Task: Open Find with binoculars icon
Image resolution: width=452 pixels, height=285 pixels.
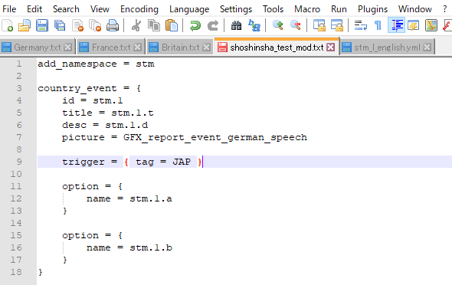Action: [x=237, y=25]
